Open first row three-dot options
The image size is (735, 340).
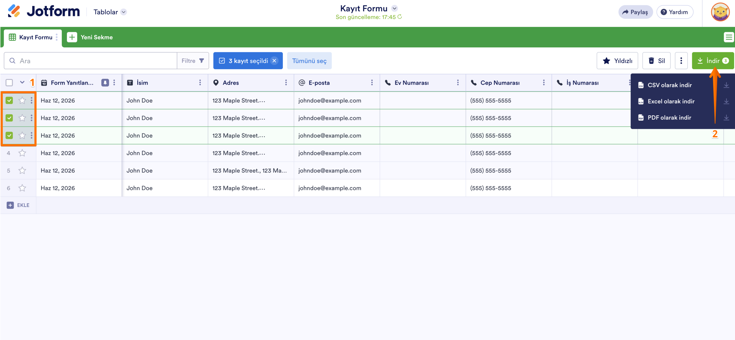click(31, 100)
